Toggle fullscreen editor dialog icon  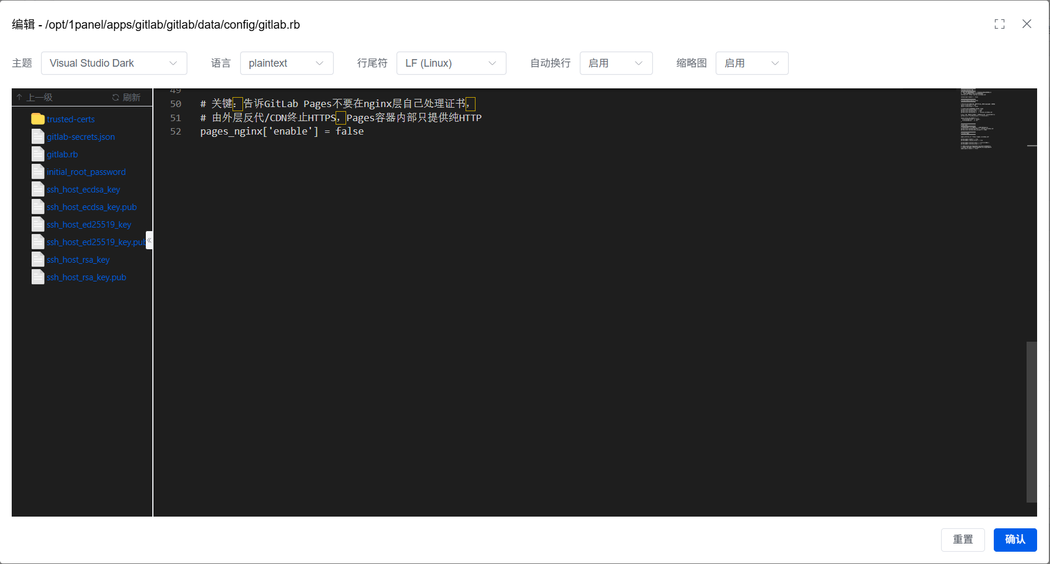(x=1000, y=24)
